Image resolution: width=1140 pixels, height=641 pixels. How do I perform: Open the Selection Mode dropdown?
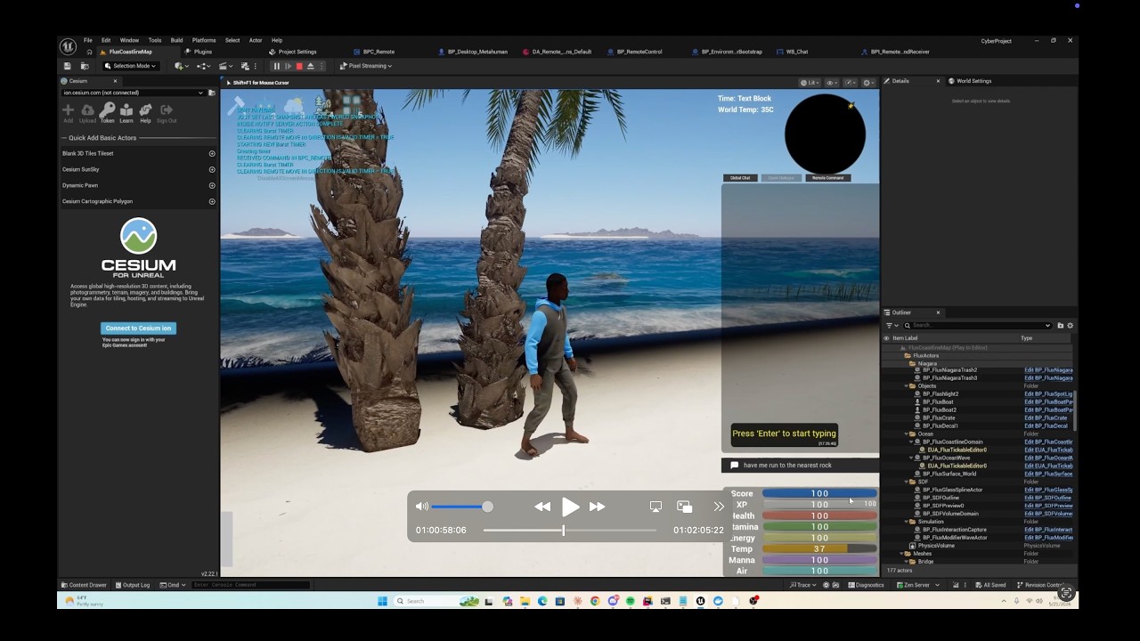(130, 66)
